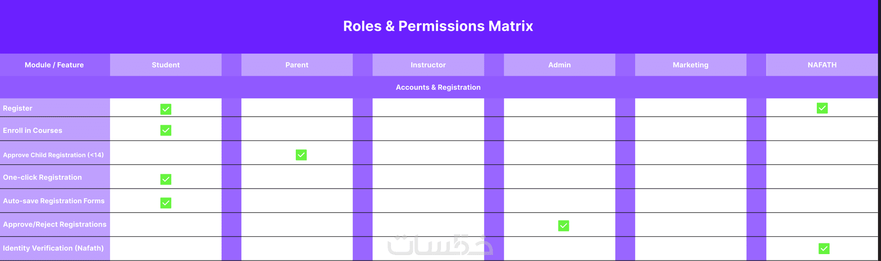The height and width of the screenshot is (261, 881).
Task: Click the Marketing column header
Action: click(x=690, y=65)
